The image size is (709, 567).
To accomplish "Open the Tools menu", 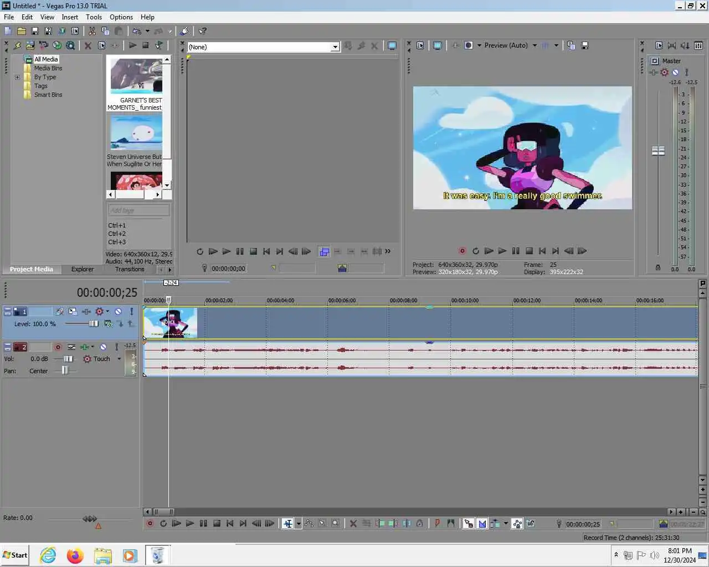I will tap(94, 17).
